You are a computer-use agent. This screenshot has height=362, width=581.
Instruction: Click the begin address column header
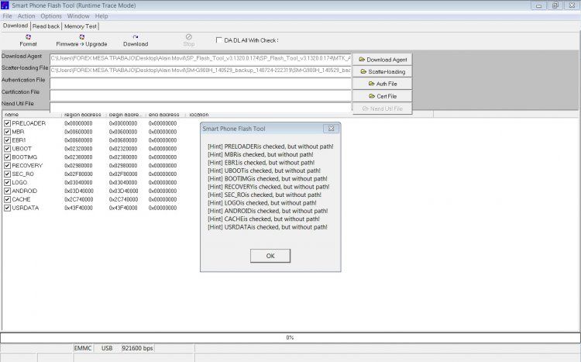click(126, 115)
